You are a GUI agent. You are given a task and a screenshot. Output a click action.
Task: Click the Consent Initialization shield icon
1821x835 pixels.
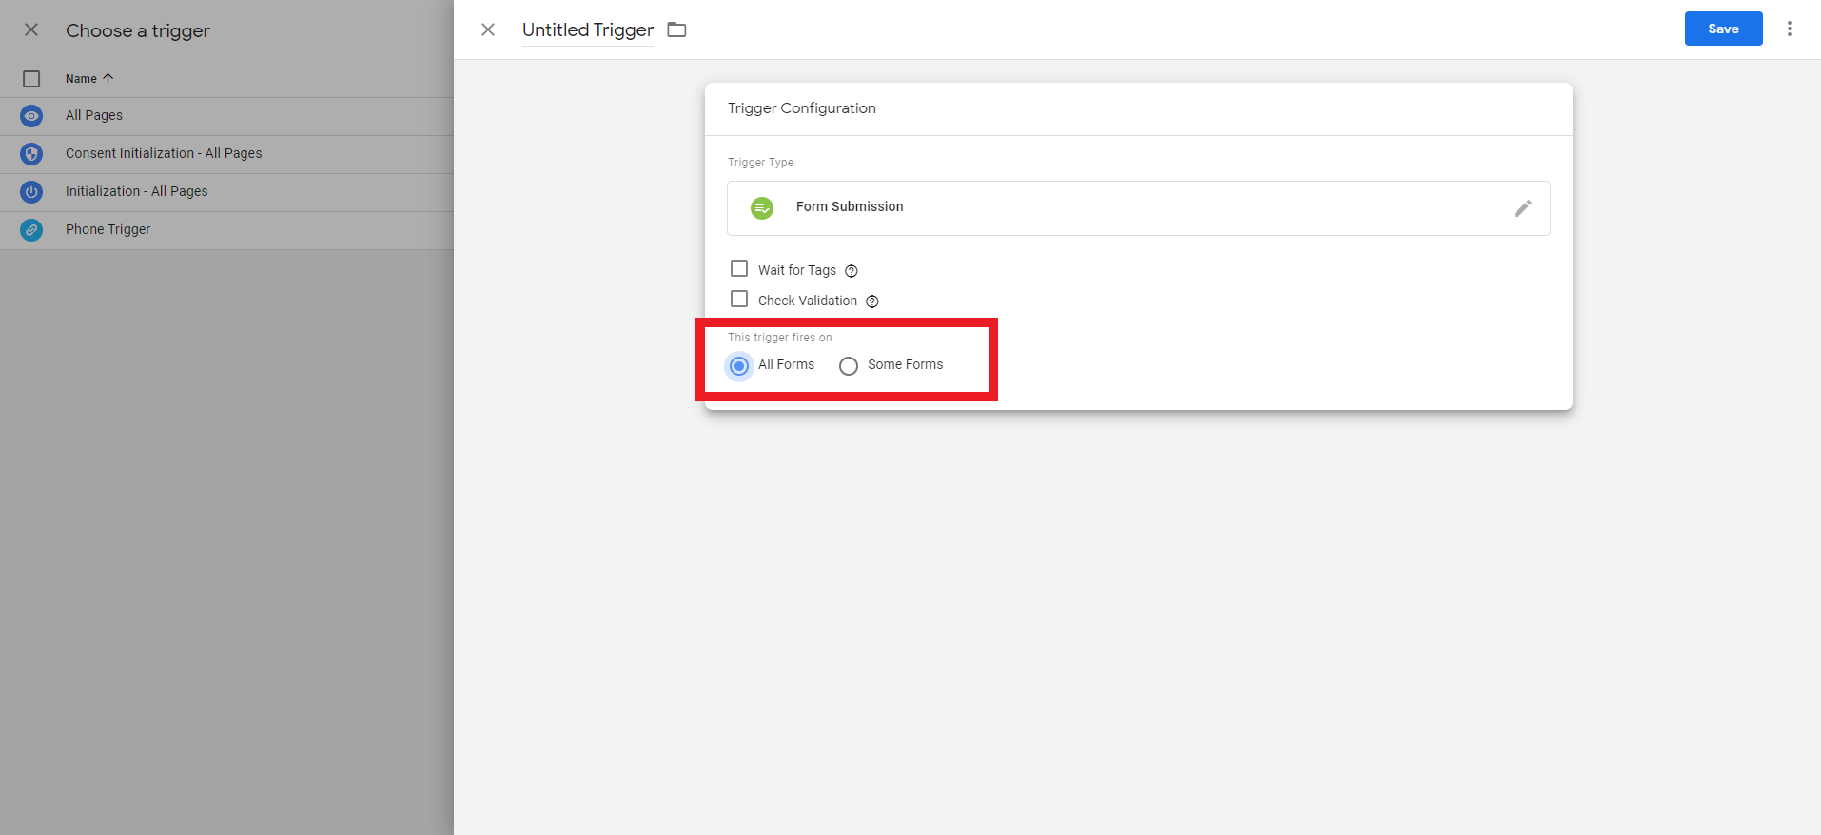point(31,154)
